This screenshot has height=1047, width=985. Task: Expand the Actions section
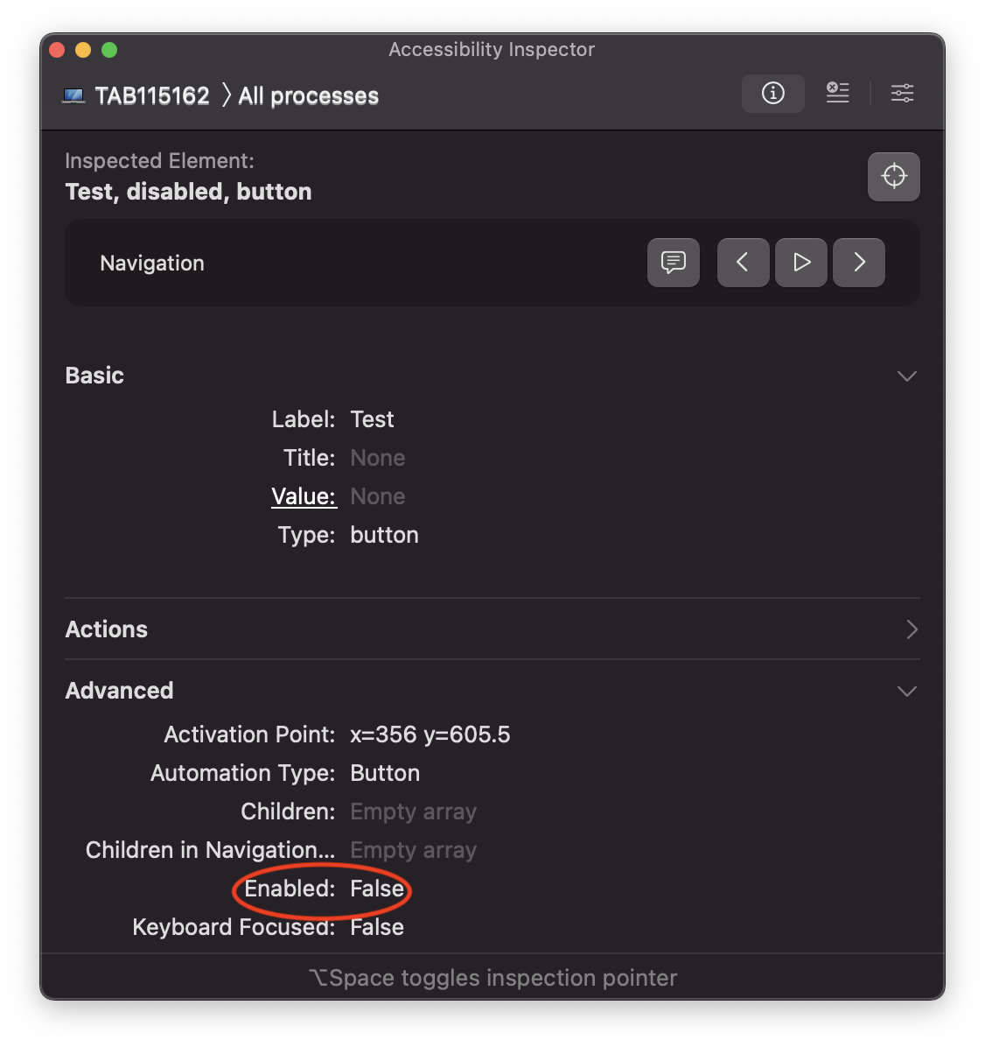pyautogui.click(x=912, y=629)
